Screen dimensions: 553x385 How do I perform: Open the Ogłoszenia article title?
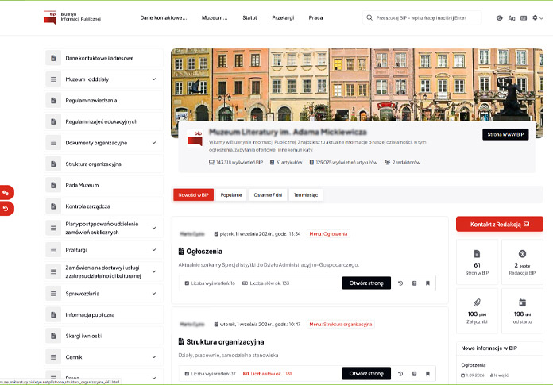pos(204,251)
